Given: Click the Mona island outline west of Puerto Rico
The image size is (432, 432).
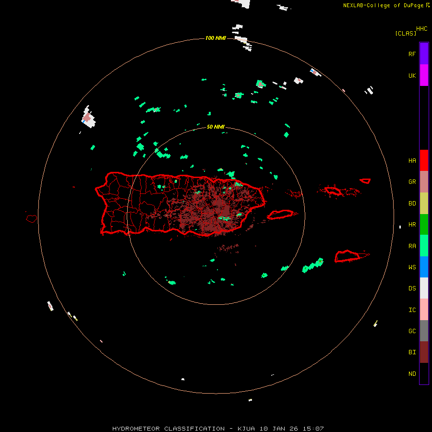Looking at the screenshot, I should coord(31,219).
